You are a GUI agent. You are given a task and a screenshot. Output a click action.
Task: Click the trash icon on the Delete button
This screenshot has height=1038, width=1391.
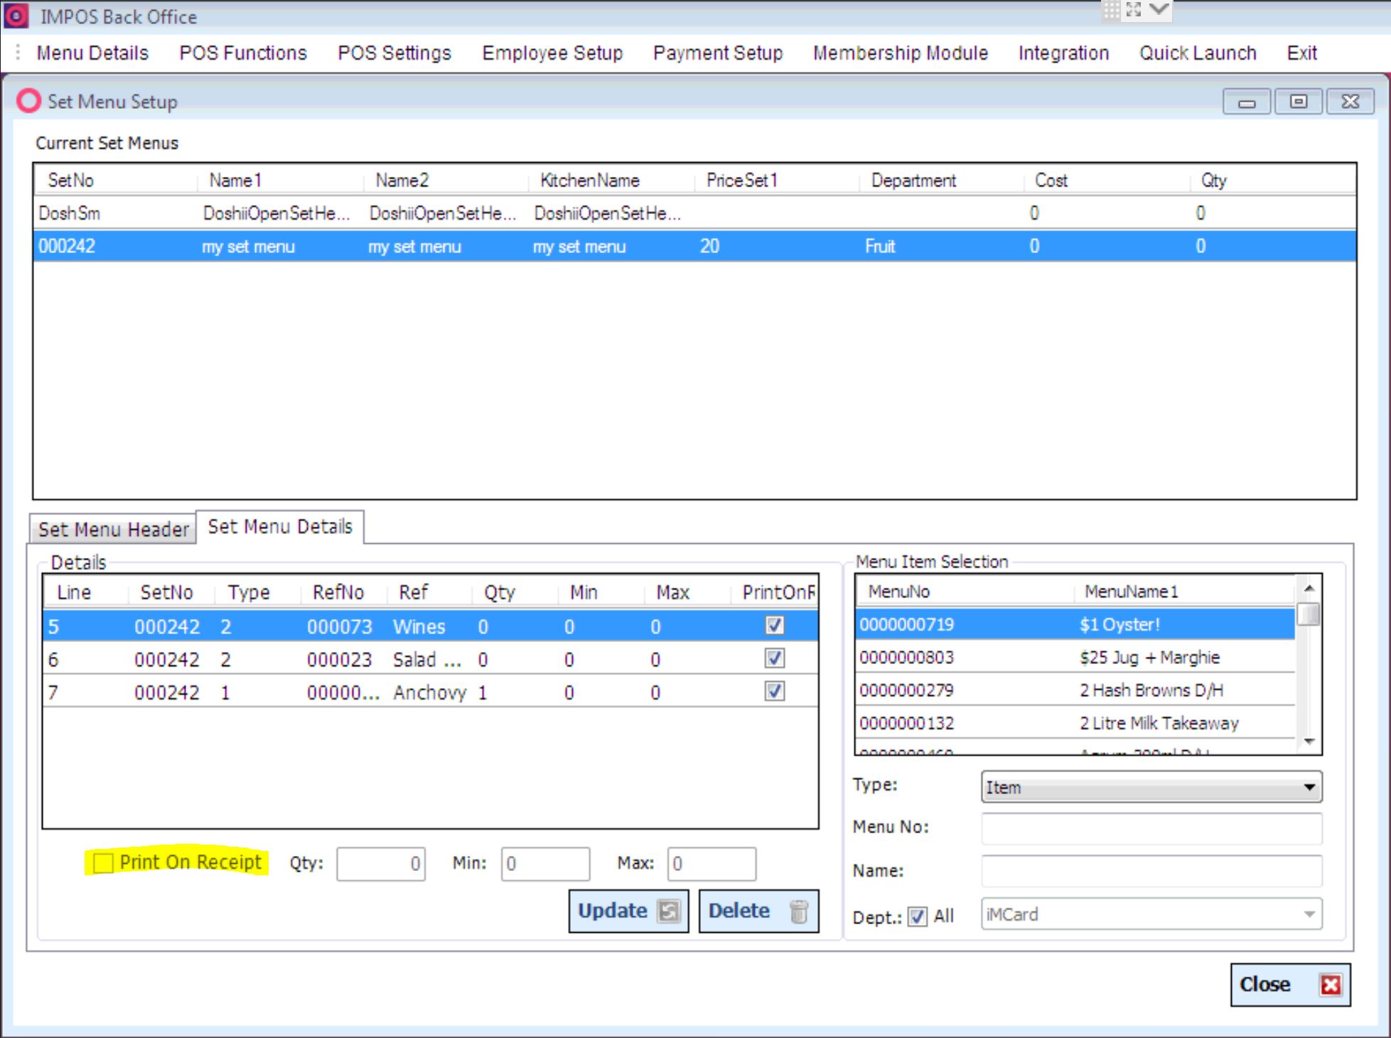799,911
